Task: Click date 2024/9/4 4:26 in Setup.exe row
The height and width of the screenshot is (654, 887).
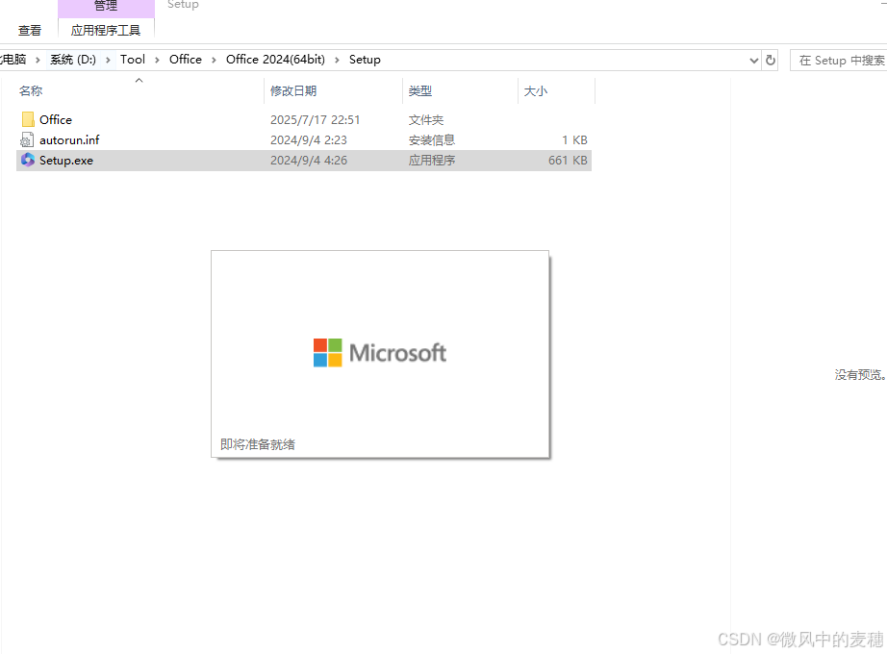Action: click(x=309, y=161)
